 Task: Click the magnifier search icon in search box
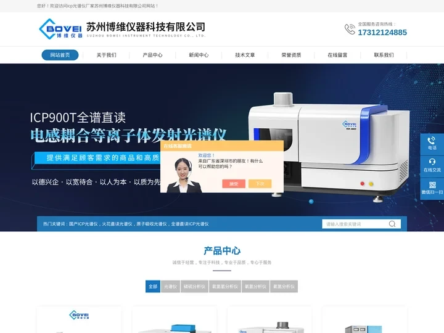[392, 224]
